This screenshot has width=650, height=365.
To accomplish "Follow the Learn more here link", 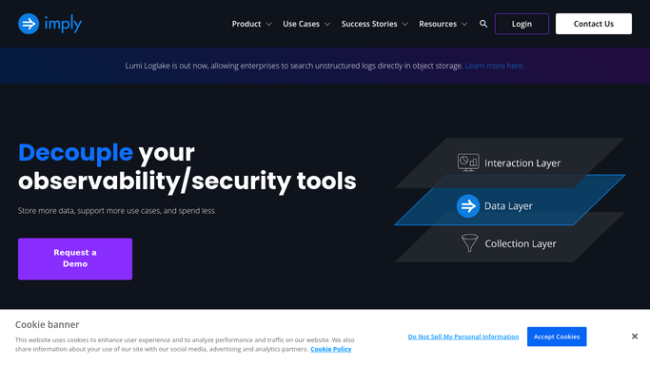I will coord(495,66).
